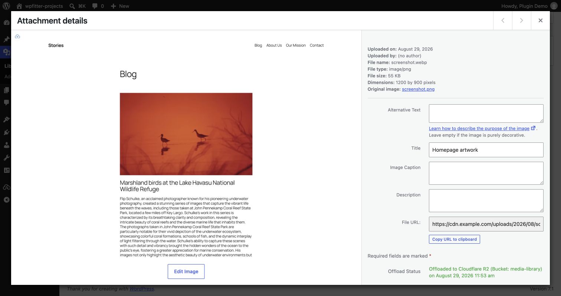Viewport: 561px width, 296px height.
Task: Open the Comments sidebar icon
Action: (x=6, y=103)
